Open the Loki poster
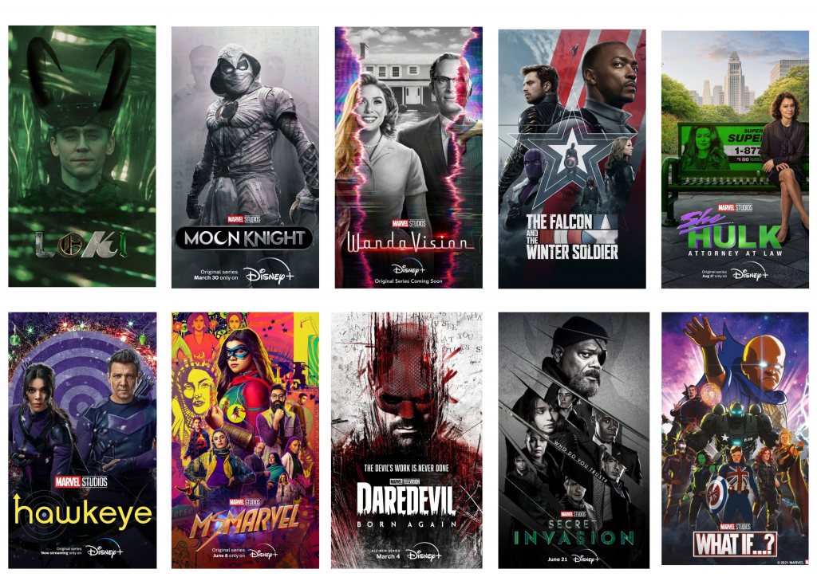The height and width of the screenshot is (577, 817). 82,156
